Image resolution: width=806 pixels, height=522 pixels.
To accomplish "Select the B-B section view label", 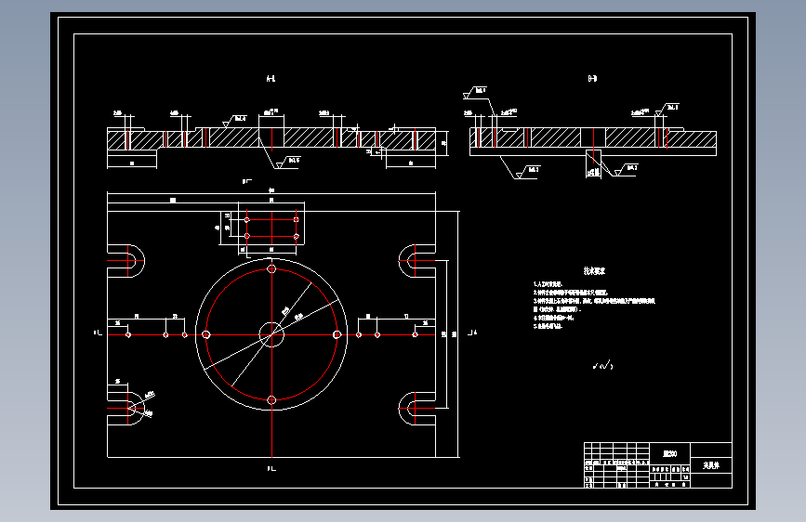I will tap(592, 79).
